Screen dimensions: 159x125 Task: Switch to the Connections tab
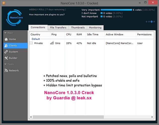pos(38,27)
